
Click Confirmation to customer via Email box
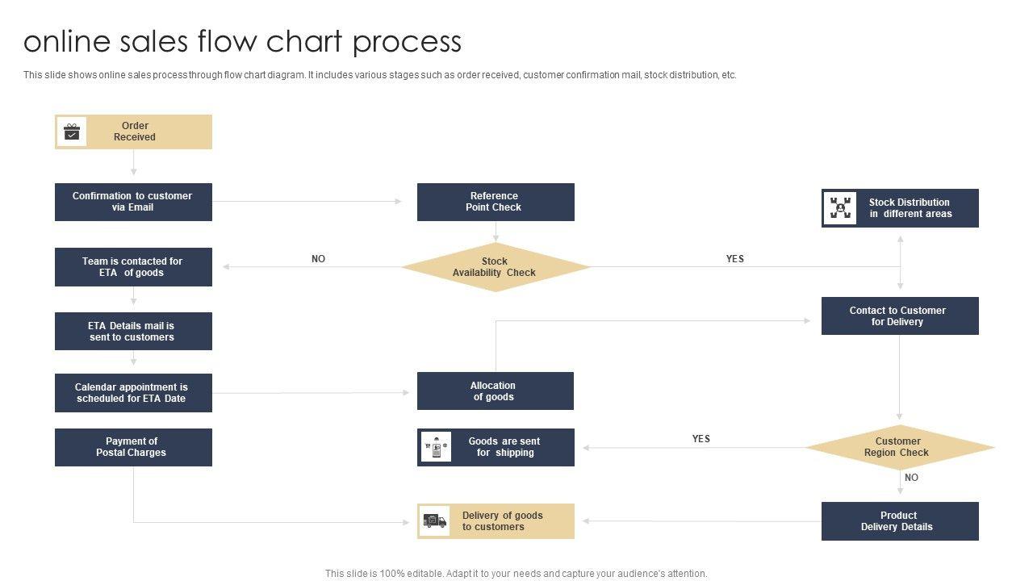coord(133,202)
